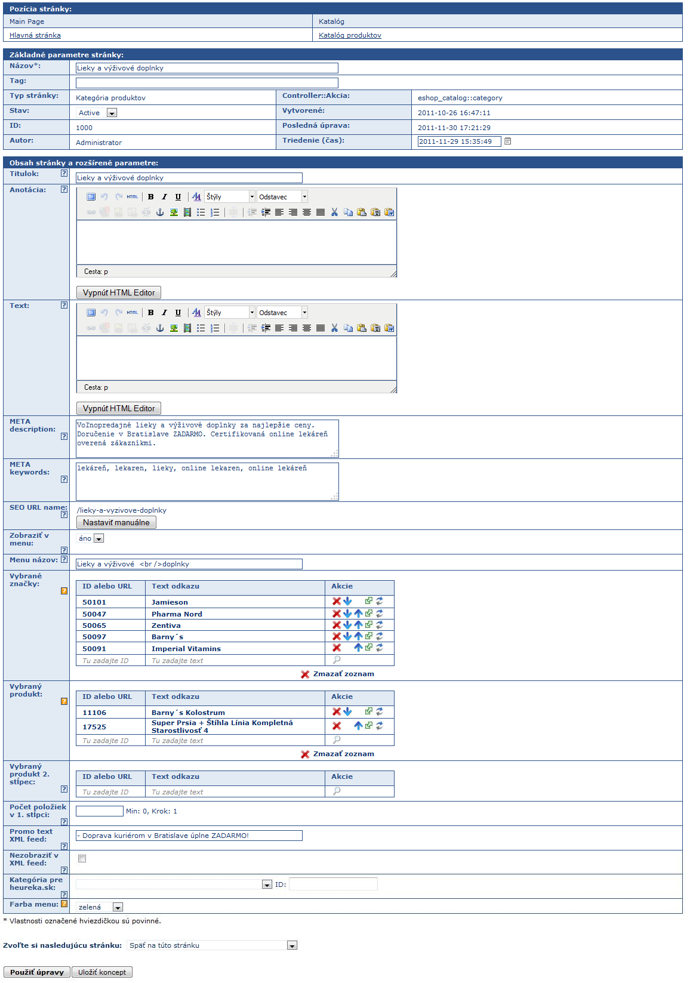Open the Hlavná stránka link
690x983 pixels.
point(35,35)
